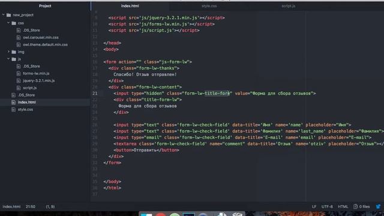Screen dimensions: 384x216
Task: Click the closing </form> tag
Action: click(112, 163)
